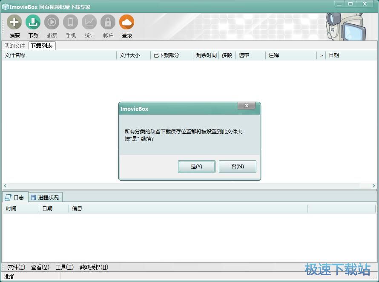The width and height of the screenshot is (379, 282).
Task: Open the 查看(V) menu
Action: tap(40, 267)
